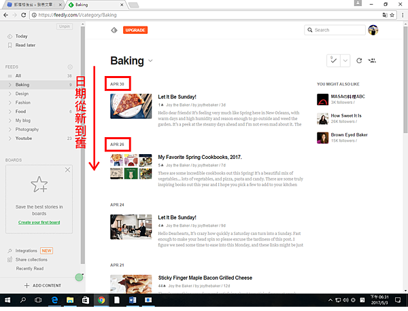Open Brown Eyed Baker recommended feed
The width and height of the screenshot is (408, 311).
click(x=350, y=135)
